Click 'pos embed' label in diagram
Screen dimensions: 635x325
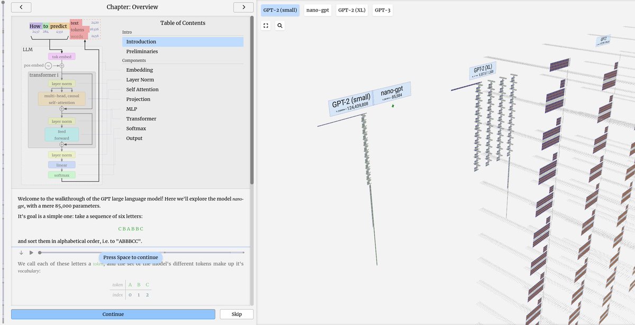34,66
